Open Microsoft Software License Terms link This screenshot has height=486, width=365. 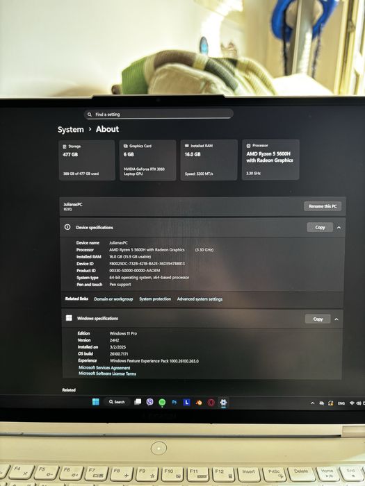[107, 374]
